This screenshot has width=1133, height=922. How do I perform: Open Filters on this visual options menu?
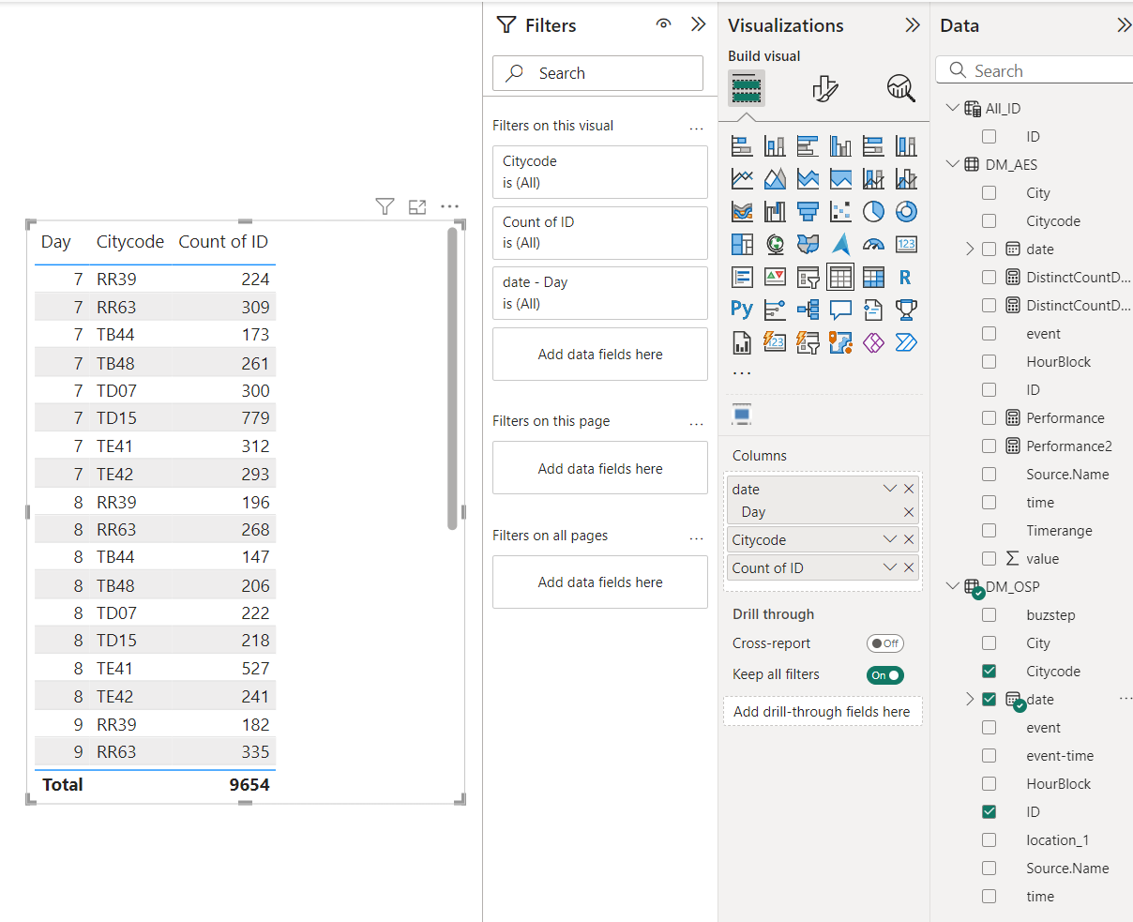coord(696,127)
